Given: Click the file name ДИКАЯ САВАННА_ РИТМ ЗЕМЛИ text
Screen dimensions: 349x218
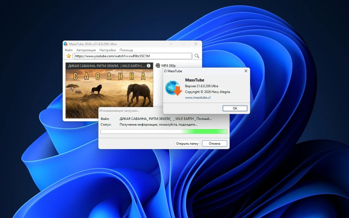Looking at the screenshot, I should [x=166, y=119].
